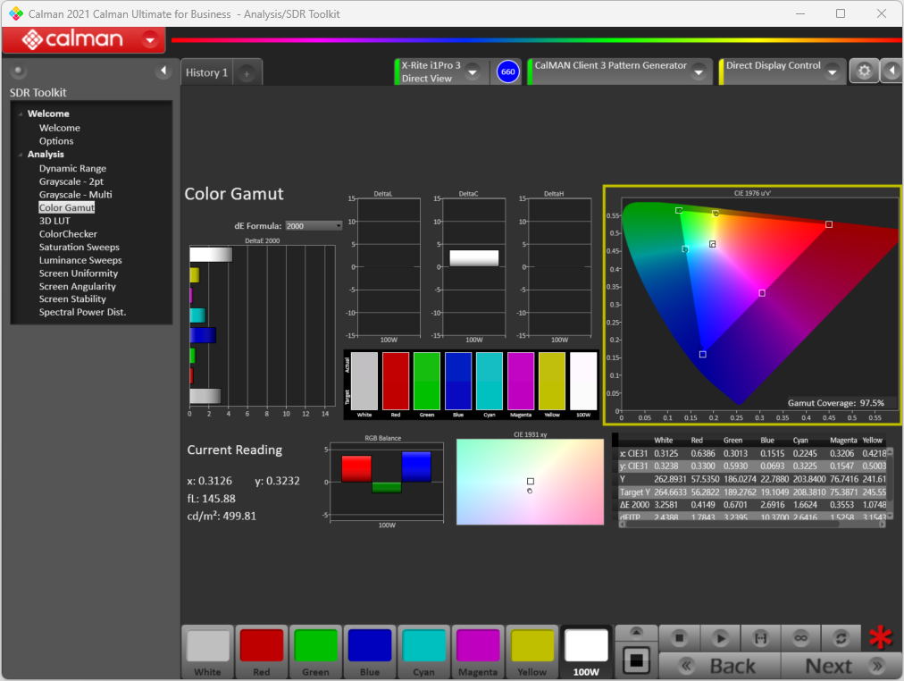
Task: Measure the Green patch button
Action: tap(315, 652)
